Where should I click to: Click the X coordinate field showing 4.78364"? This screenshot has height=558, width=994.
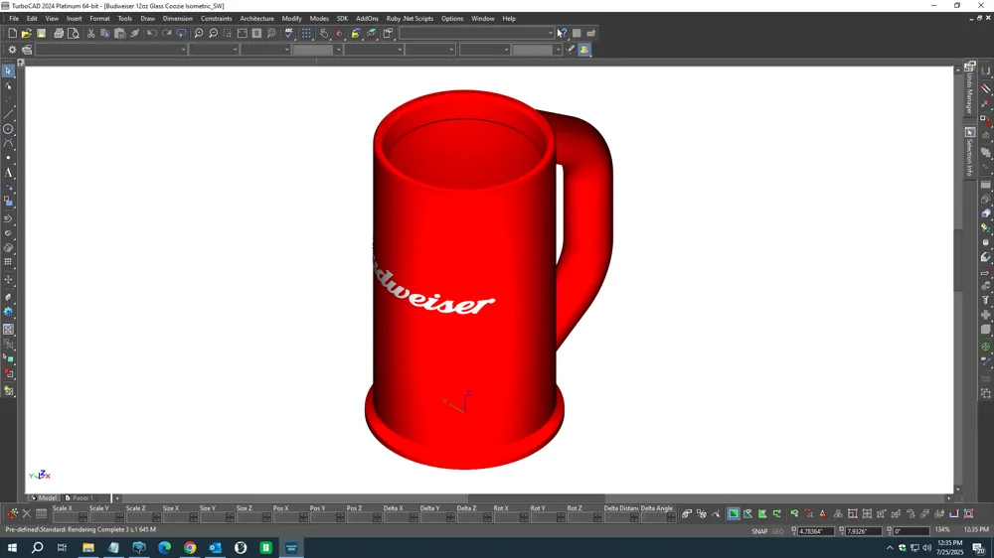816,531
